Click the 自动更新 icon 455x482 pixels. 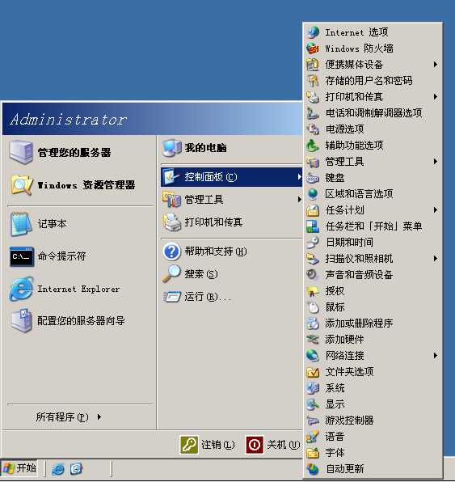[x=313, y=469]
